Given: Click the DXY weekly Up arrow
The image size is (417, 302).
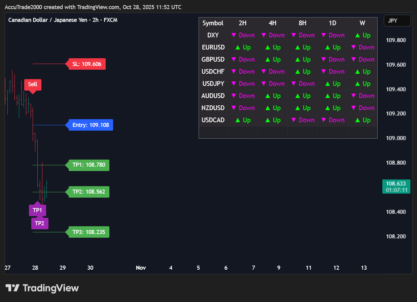Looking at the screenshot, I should (x=362, y=35).
